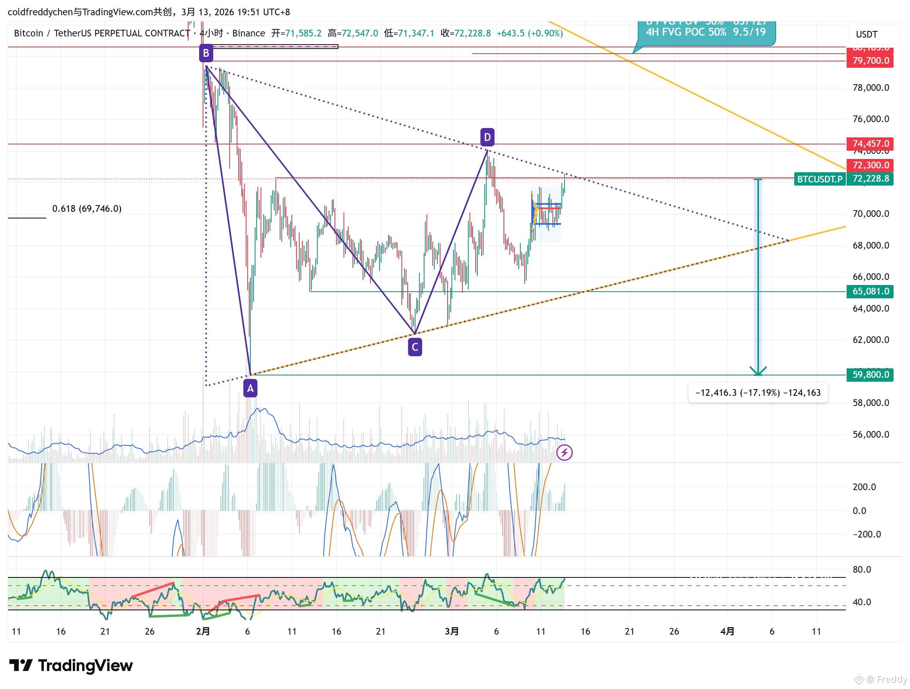Image resolution: width=910 pixels, height=689 pixels.
Task: Open the USDT currency selector
Action: click(873, 34)
